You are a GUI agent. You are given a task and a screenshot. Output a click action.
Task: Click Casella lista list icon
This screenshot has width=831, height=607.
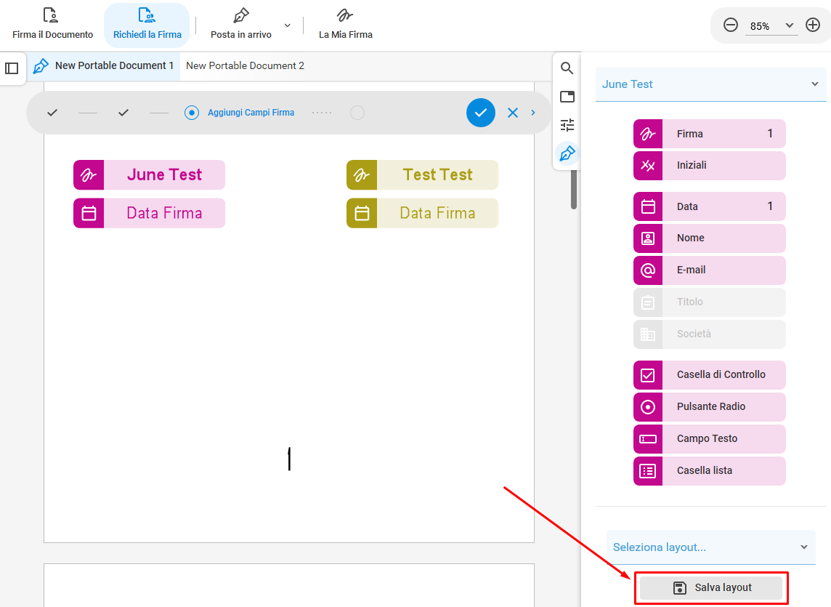[648, 470]
